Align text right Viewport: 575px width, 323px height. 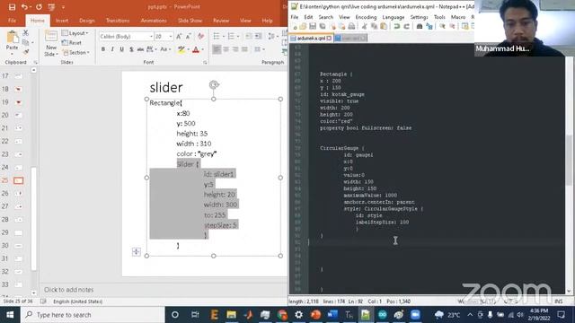click(x=235, y=49)
